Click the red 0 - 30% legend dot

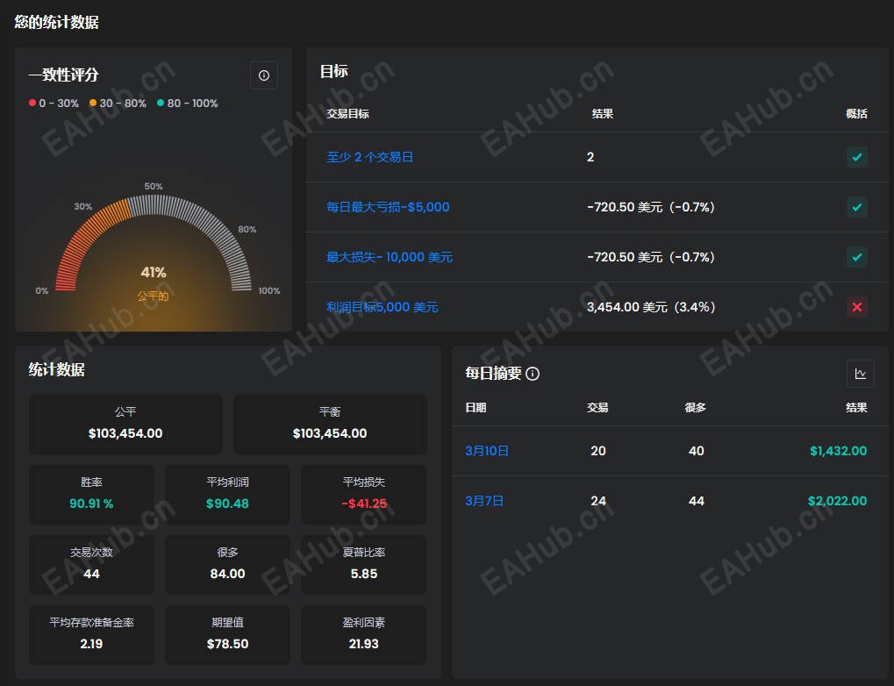click(32, 103)
